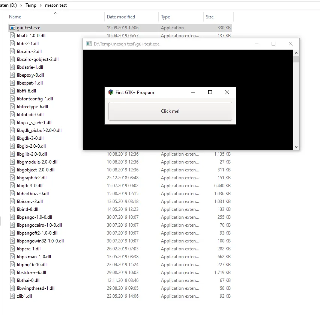This screenshot has width=320, height=315.
Task: Select the libintl-8.dll file name
Action: pos(27,209)
